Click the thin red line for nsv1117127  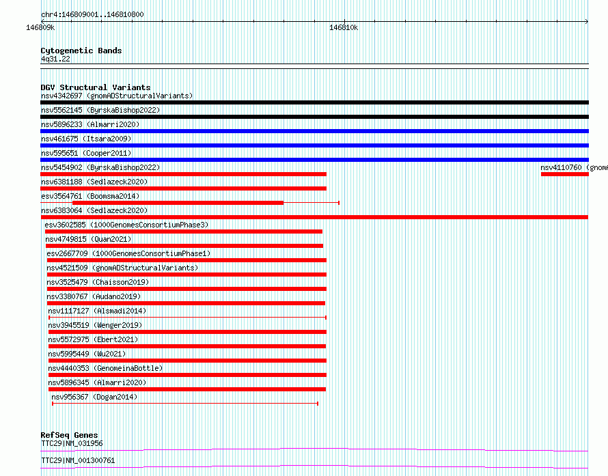pyautogui.click(x=187, y=318)
